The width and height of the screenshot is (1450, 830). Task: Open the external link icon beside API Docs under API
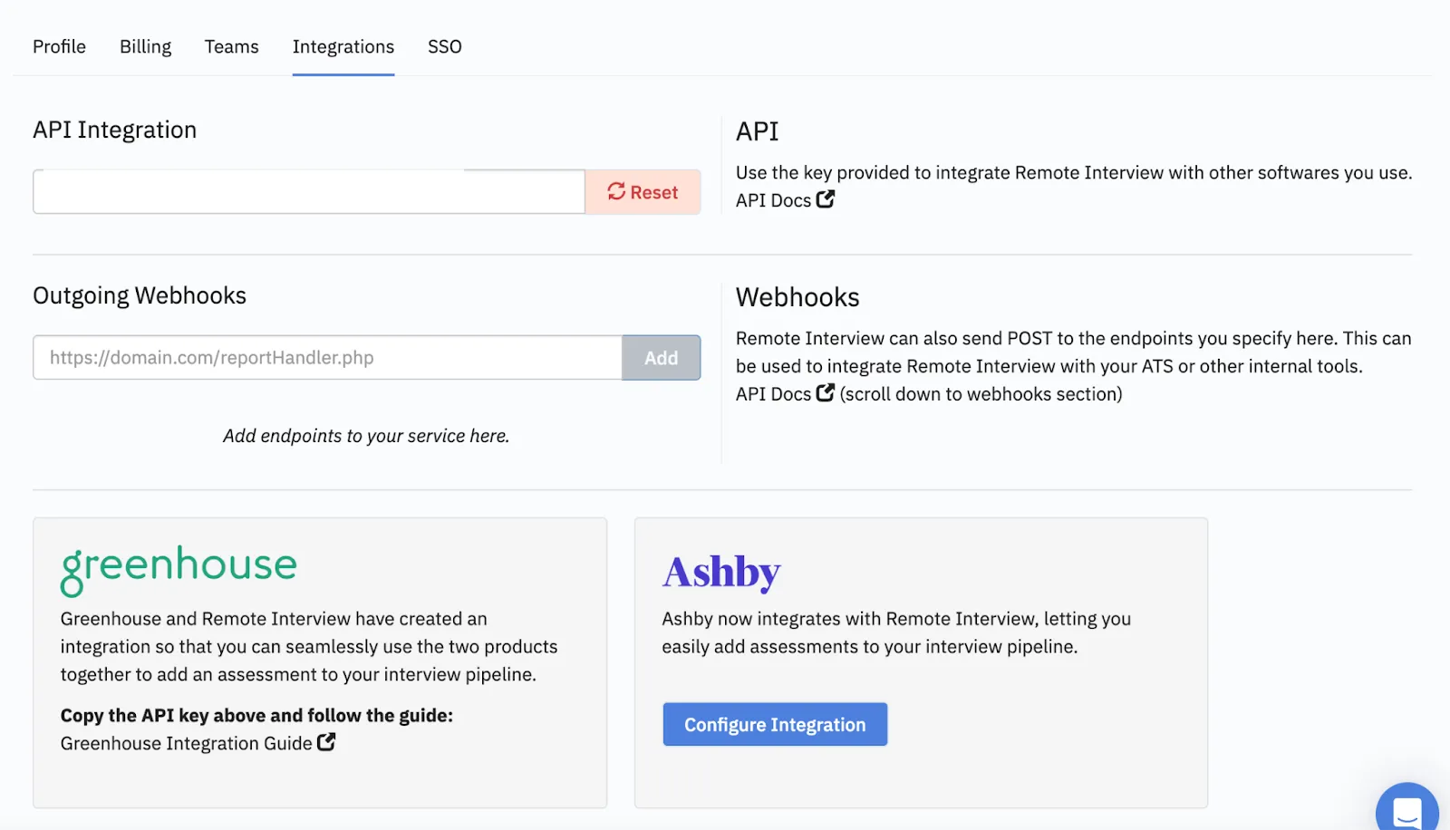coord(825,199)
